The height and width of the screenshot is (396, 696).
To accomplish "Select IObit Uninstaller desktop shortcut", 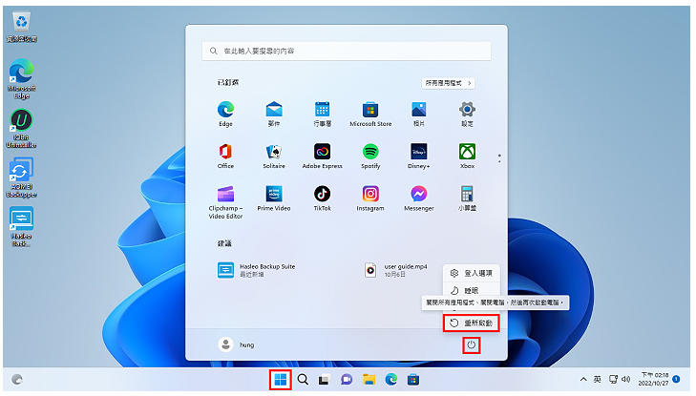I will coord(21,128).
